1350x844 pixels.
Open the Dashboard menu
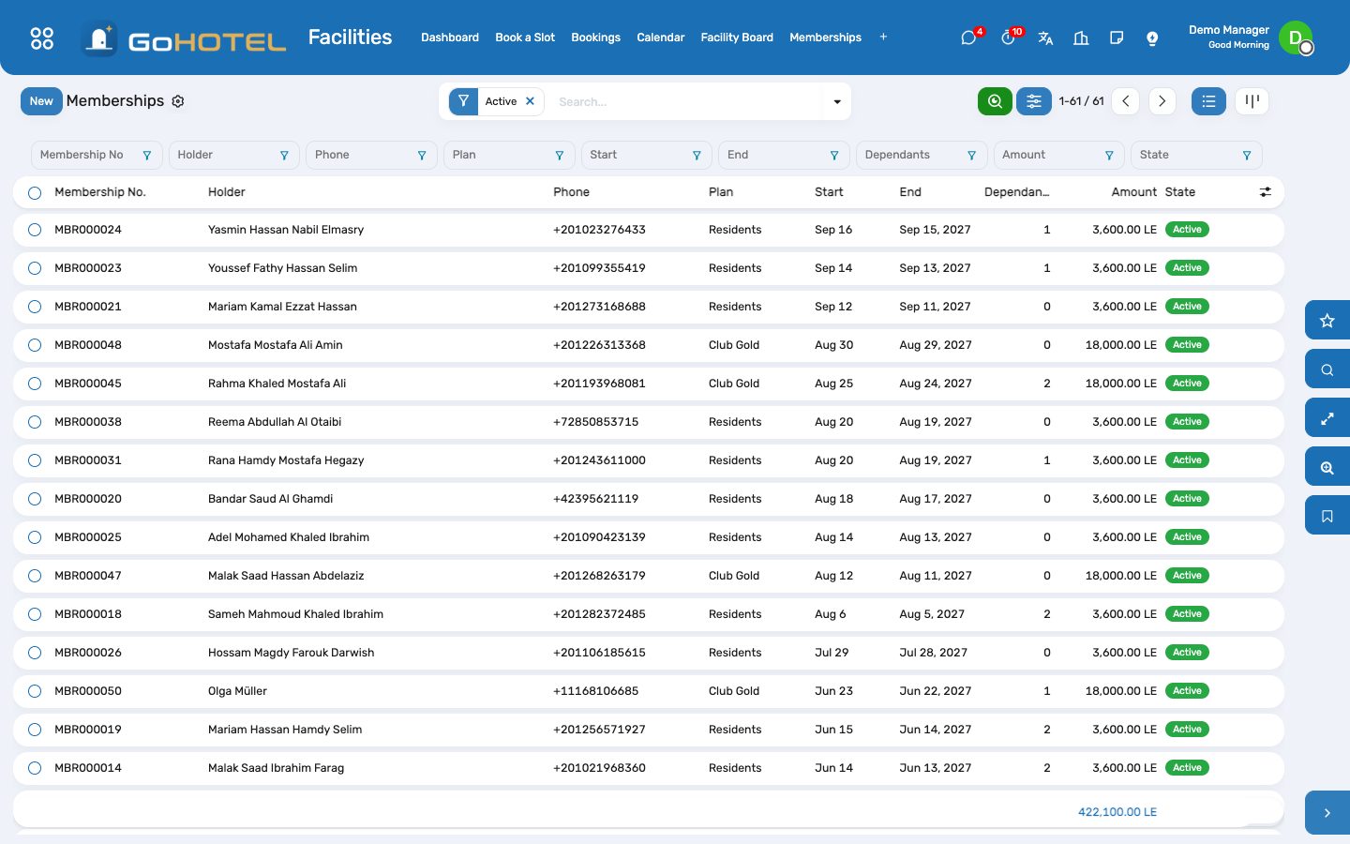pyautogui.click(x=450, y=38)
